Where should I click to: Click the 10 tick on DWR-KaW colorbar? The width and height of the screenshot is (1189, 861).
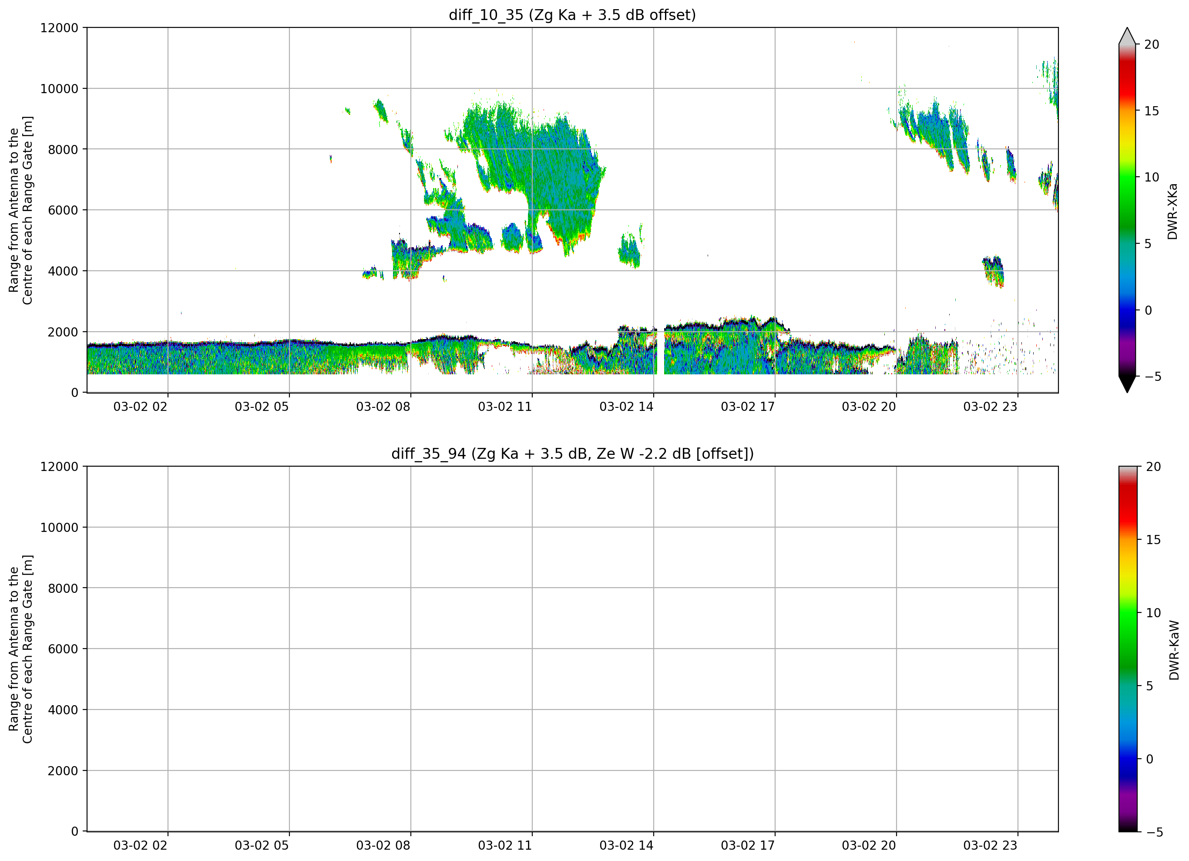[1153, 612]
